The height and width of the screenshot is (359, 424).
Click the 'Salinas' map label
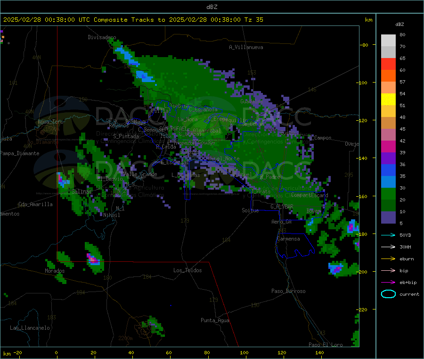tap(82, 192)
